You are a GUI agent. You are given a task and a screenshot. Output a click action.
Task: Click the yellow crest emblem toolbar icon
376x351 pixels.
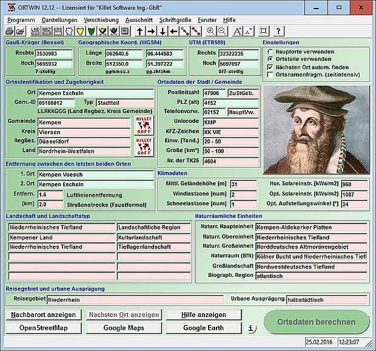click(103, 31)
